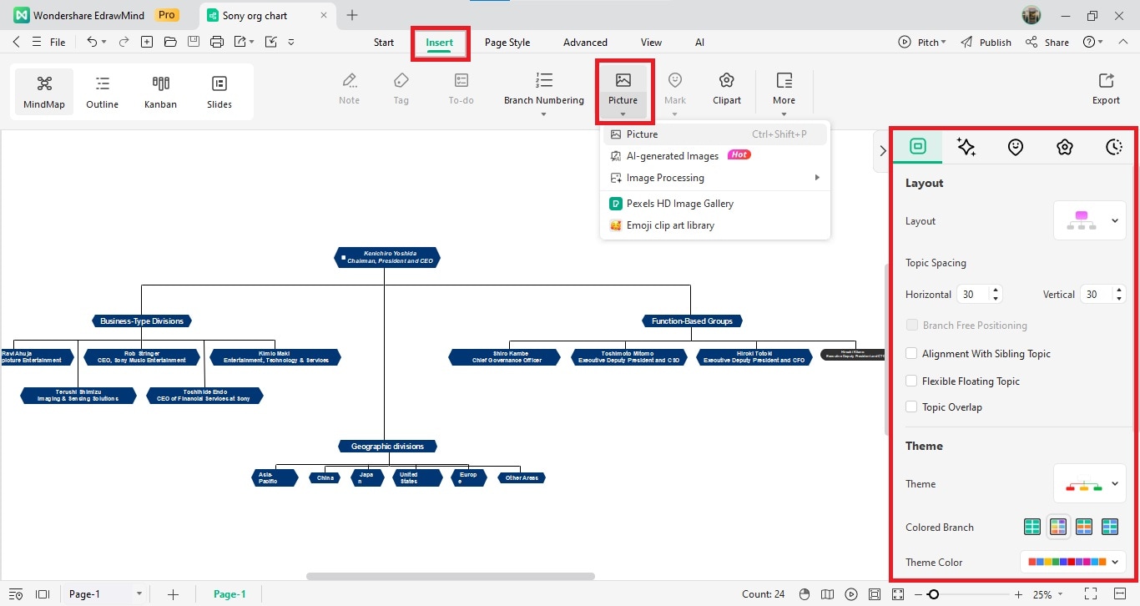Click the Save disk icon
This screenshot has width=1140, height=606.
tap(194, 42)
